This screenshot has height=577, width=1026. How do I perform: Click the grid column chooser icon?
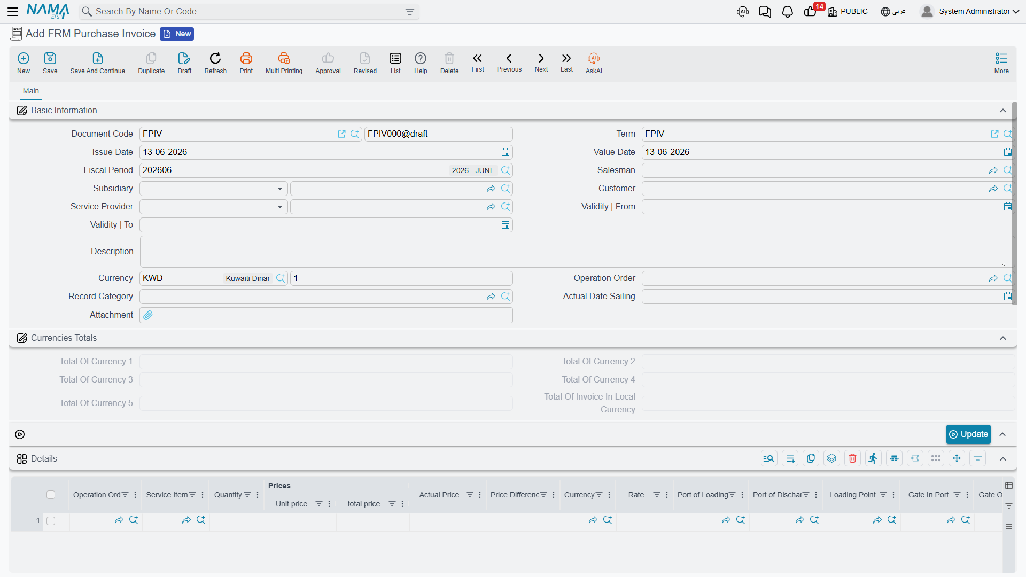tap(1009, 486)
